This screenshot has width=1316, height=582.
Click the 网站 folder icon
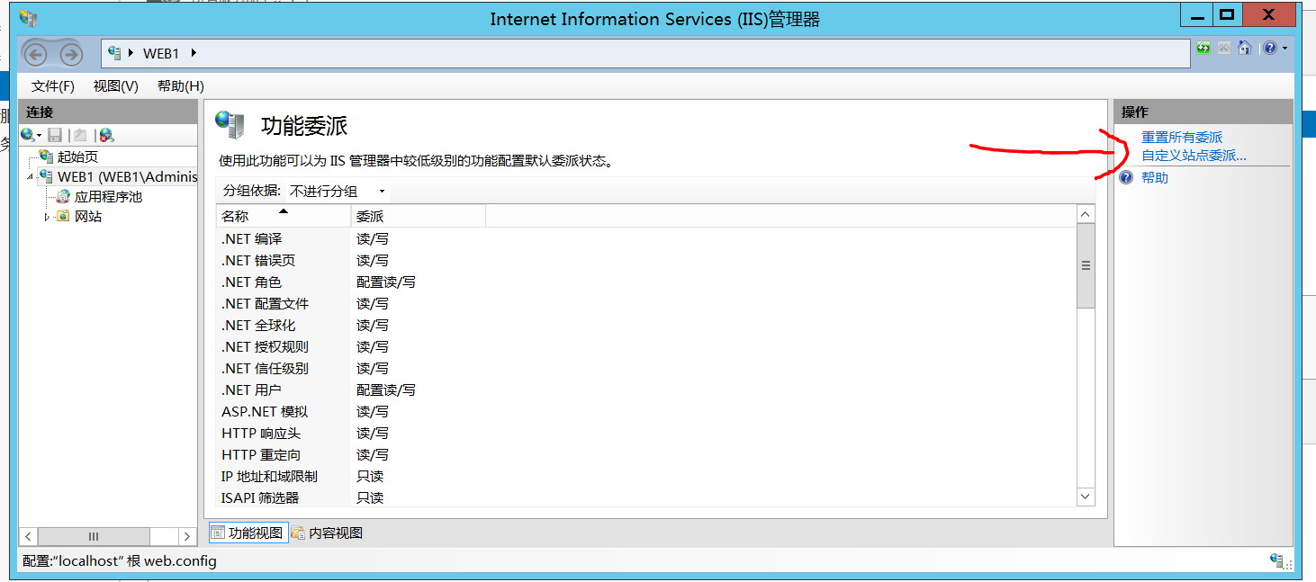(63, 217)
